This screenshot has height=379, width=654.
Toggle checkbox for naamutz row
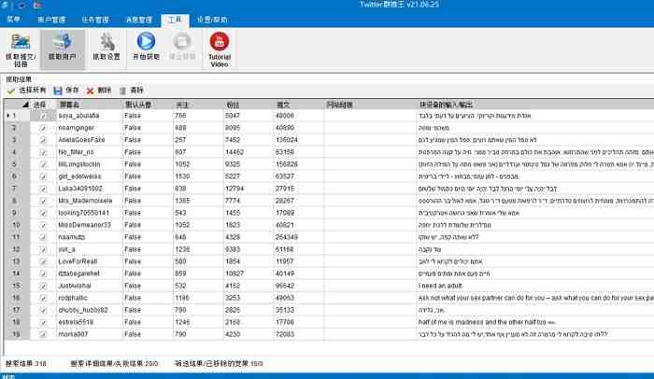(43, 237)
